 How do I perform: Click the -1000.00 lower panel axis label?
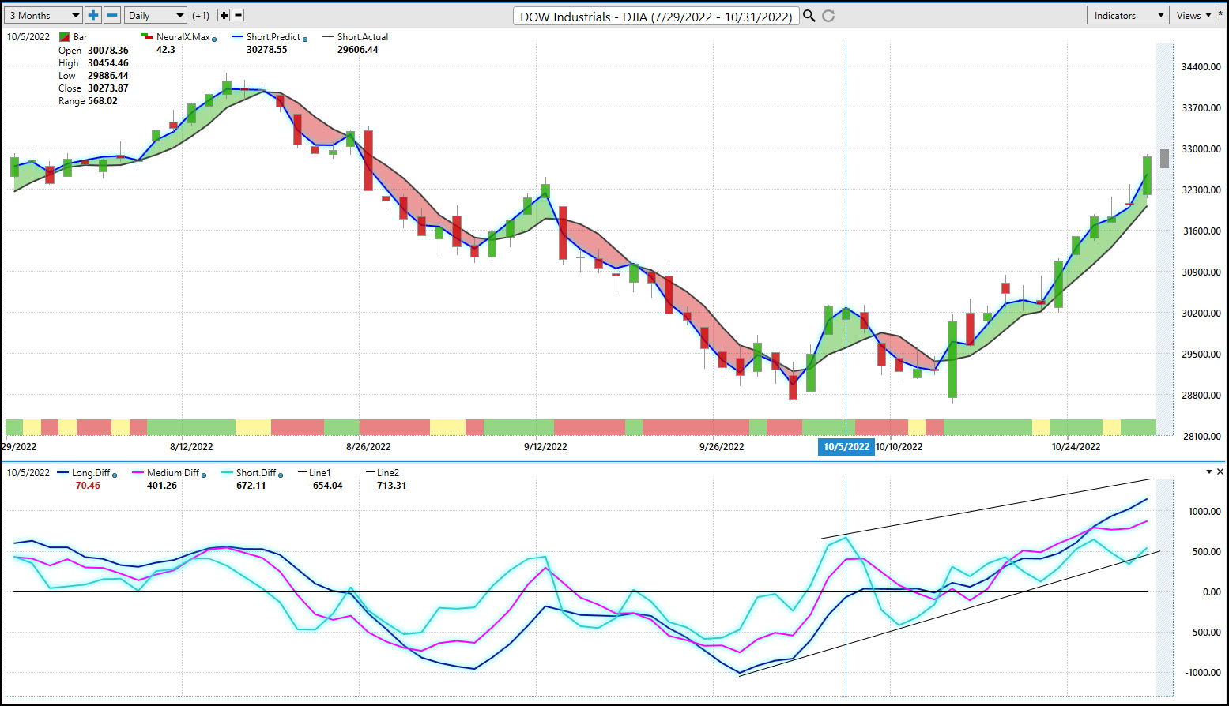(1203, 672)
